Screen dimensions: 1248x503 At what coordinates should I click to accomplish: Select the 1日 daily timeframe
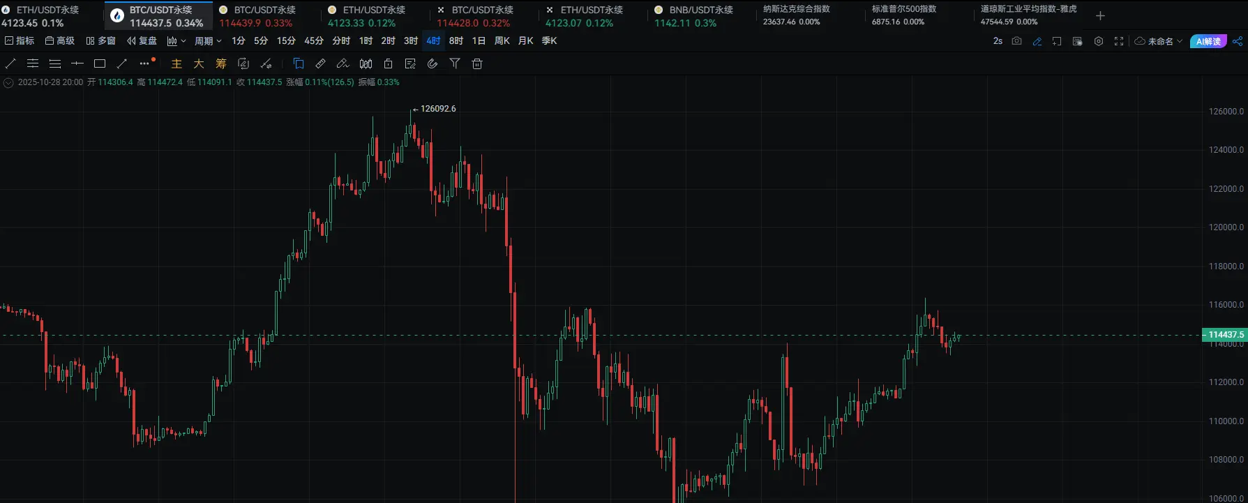(479, 41)
